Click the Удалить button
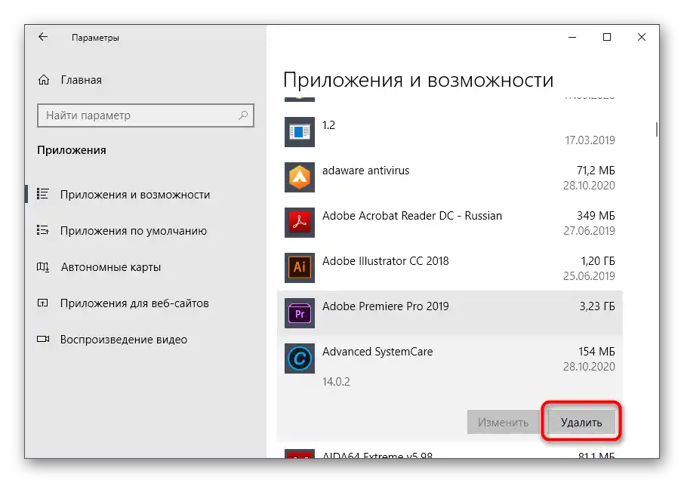This screenshot has height=483, width=684. [581, 422]
